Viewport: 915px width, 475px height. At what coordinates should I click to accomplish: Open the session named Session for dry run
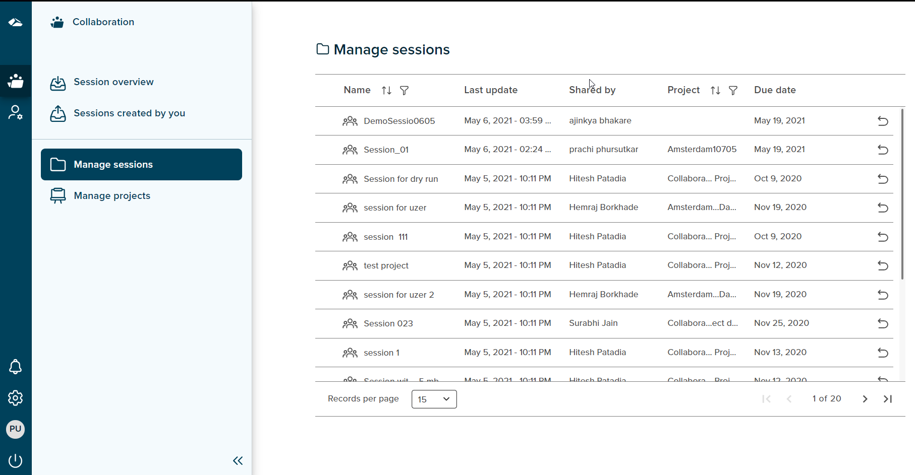point(401,178)
